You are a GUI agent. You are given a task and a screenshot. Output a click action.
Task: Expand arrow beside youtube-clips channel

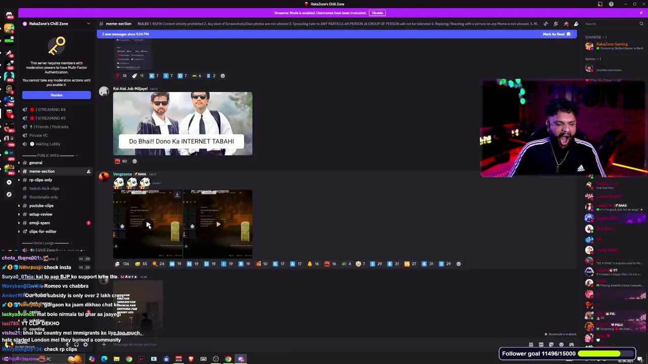coord(19,206)
